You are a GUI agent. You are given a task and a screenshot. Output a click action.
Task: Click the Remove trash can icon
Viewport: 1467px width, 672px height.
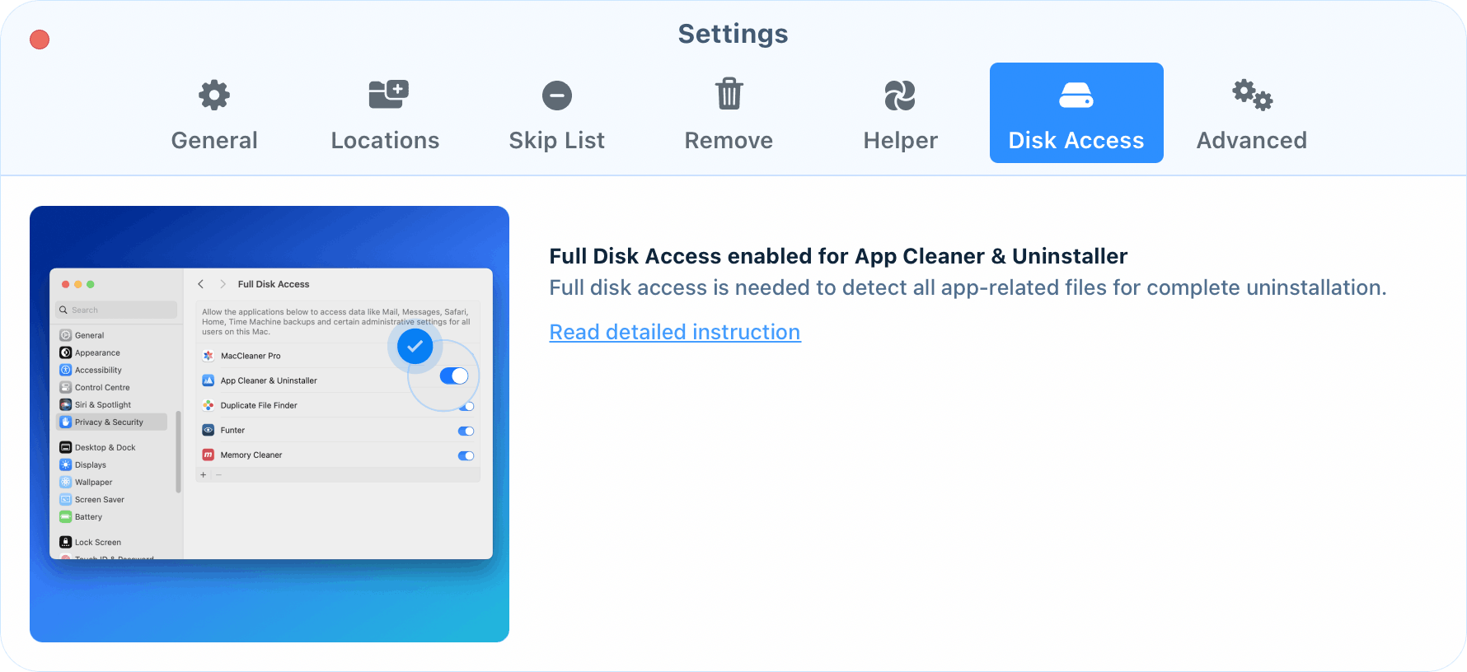729,94
